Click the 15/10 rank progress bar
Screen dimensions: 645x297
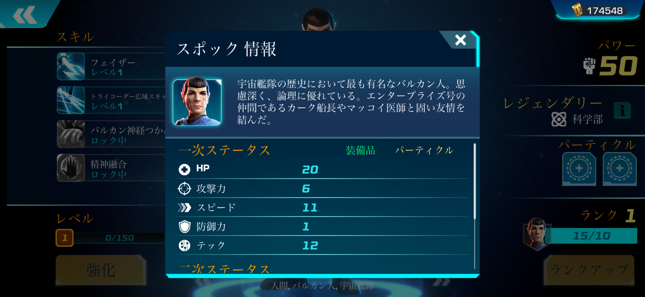coord(592,236)
